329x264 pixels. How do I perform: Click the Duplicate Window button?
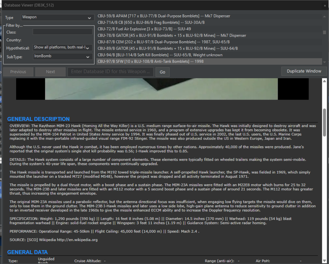(304, 71)
